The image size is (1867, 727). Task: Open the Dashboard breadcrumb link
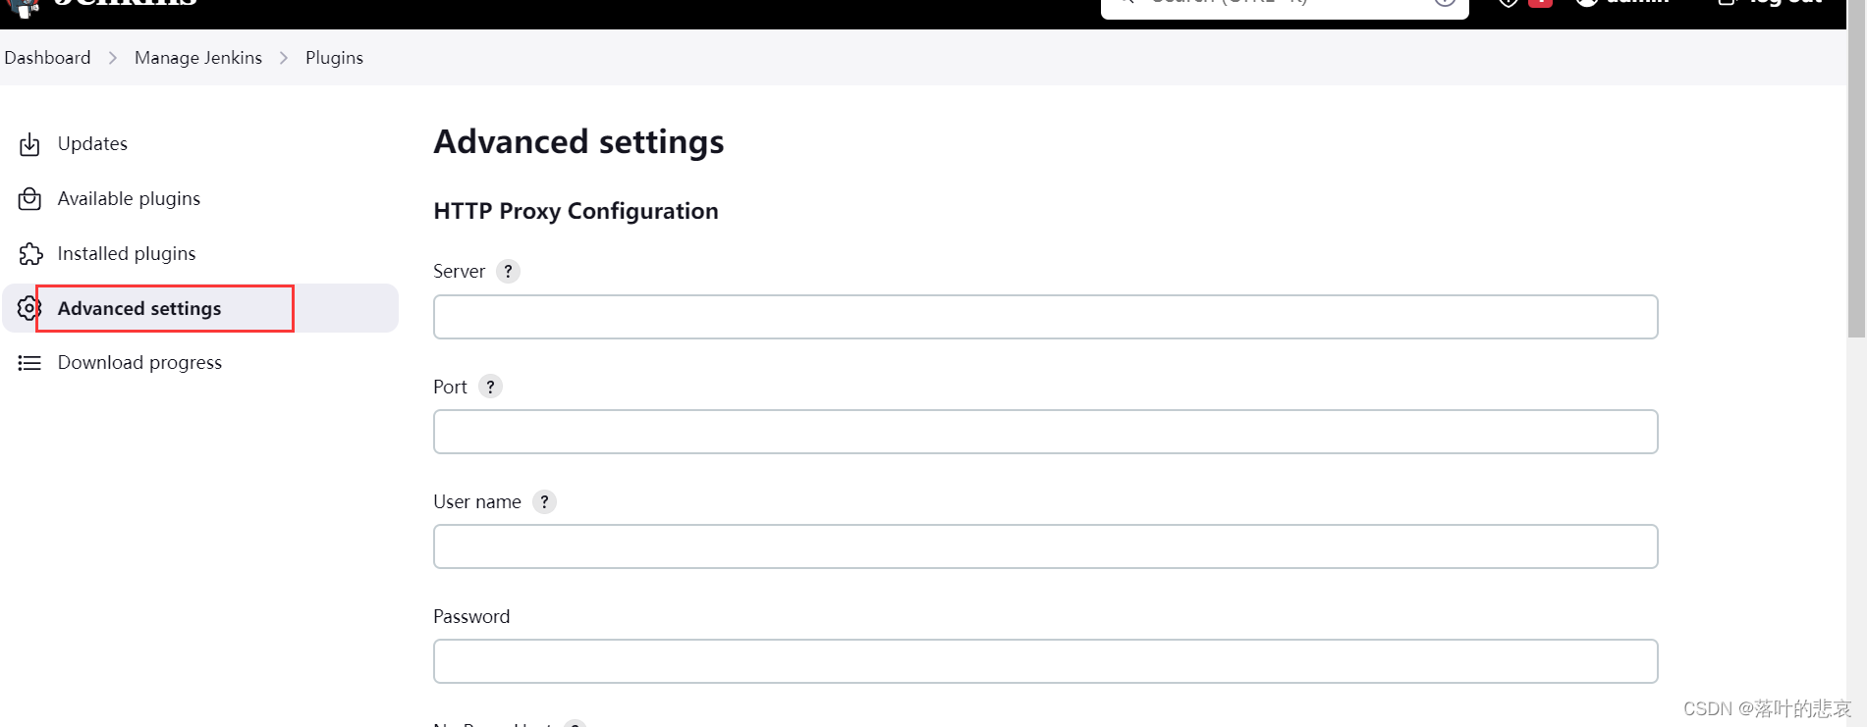(47, 58)
